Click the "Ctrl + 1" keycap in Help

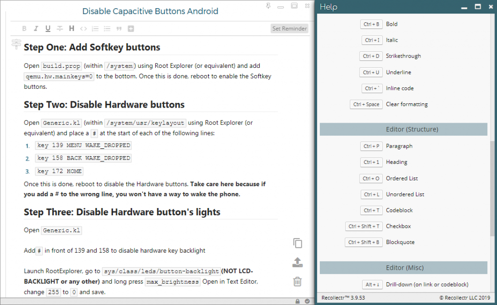pos(371,162)
